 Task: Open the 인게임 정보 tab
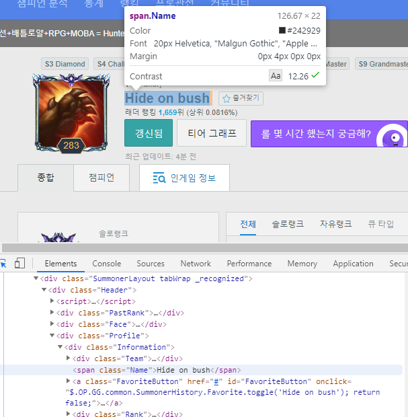184,178
